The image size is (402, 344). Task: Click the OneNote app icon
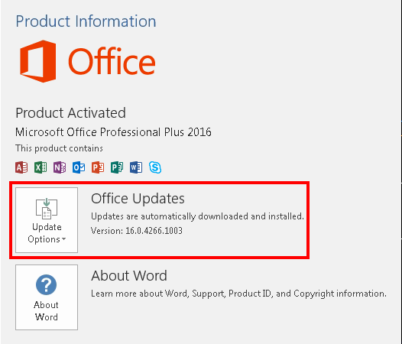click(x=60, y=167)
